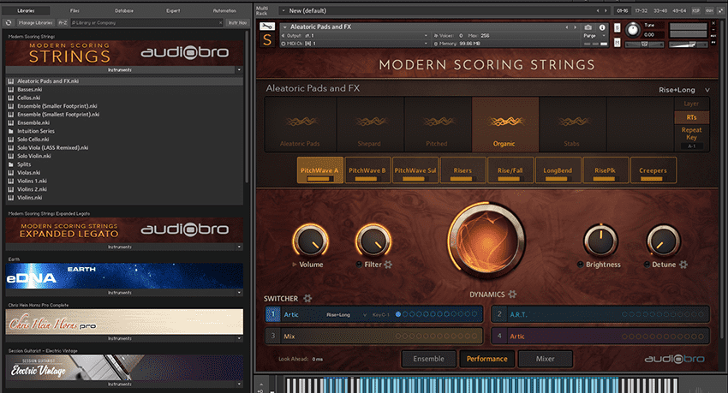This screenshot has width=728, height=393.
Task: Toggle A-Z library sorting
Action: click(63, 22)
